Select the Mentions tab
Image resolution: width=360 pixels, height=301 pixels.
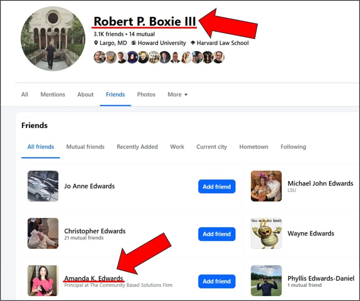53,94
